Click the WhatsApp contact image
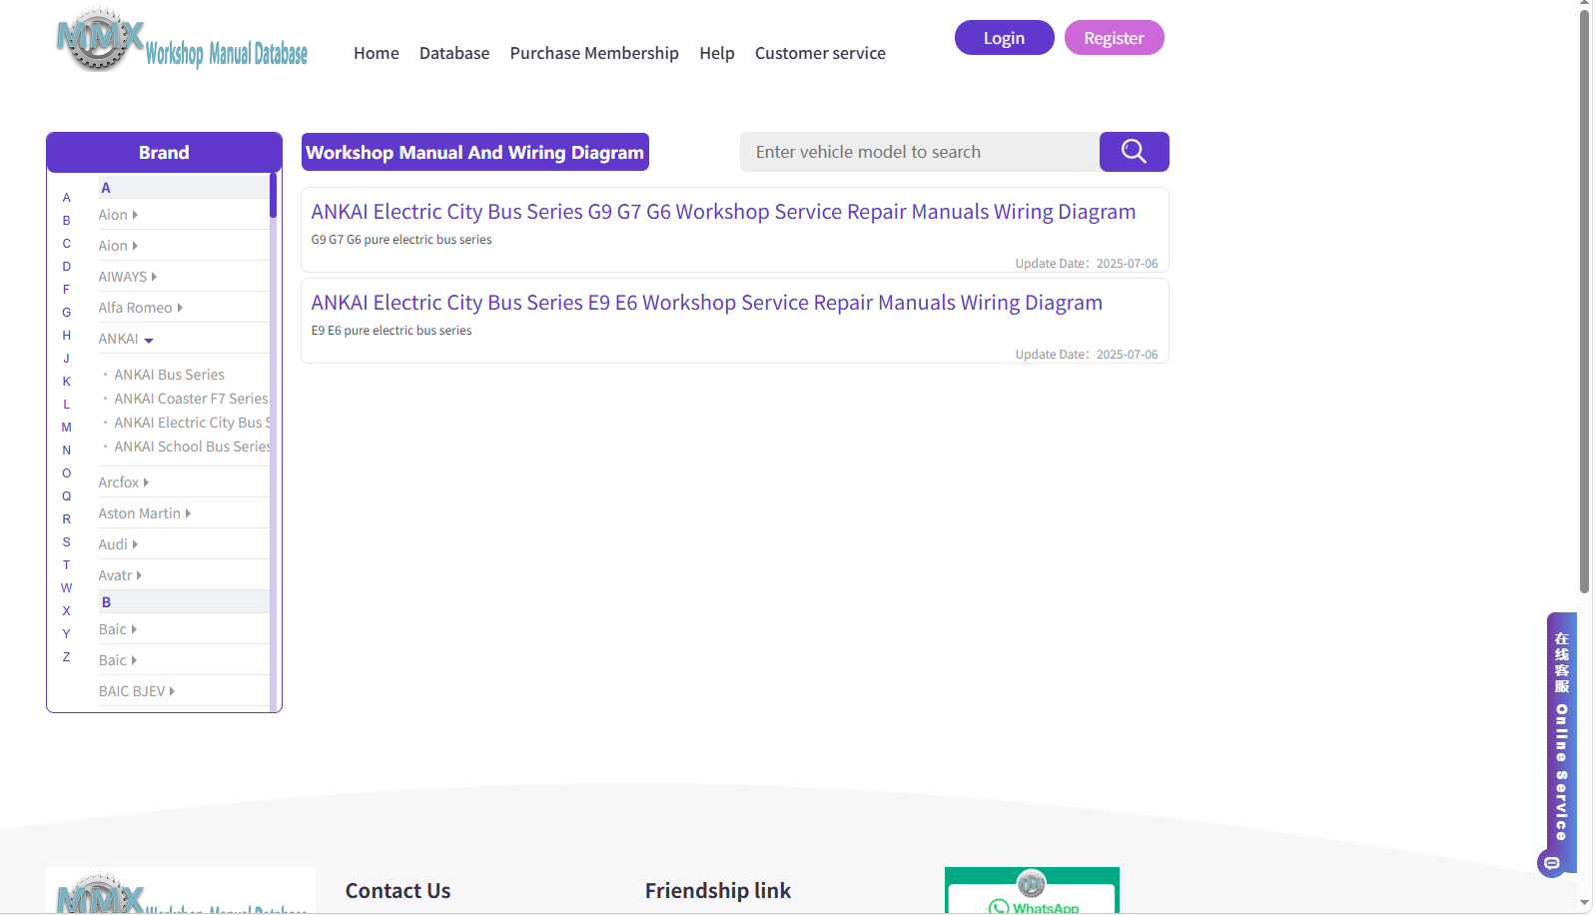 (1032, 890)
